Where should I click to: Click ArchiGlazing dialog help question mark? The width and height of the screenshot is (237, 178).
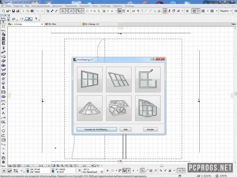click(153, 59)
